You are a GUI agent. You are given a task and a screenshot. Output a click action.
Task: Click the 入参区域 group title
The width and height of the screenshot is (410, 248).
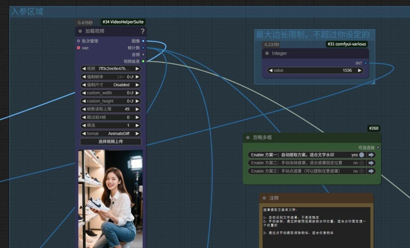pyautogui.click(x=27, y=12)
